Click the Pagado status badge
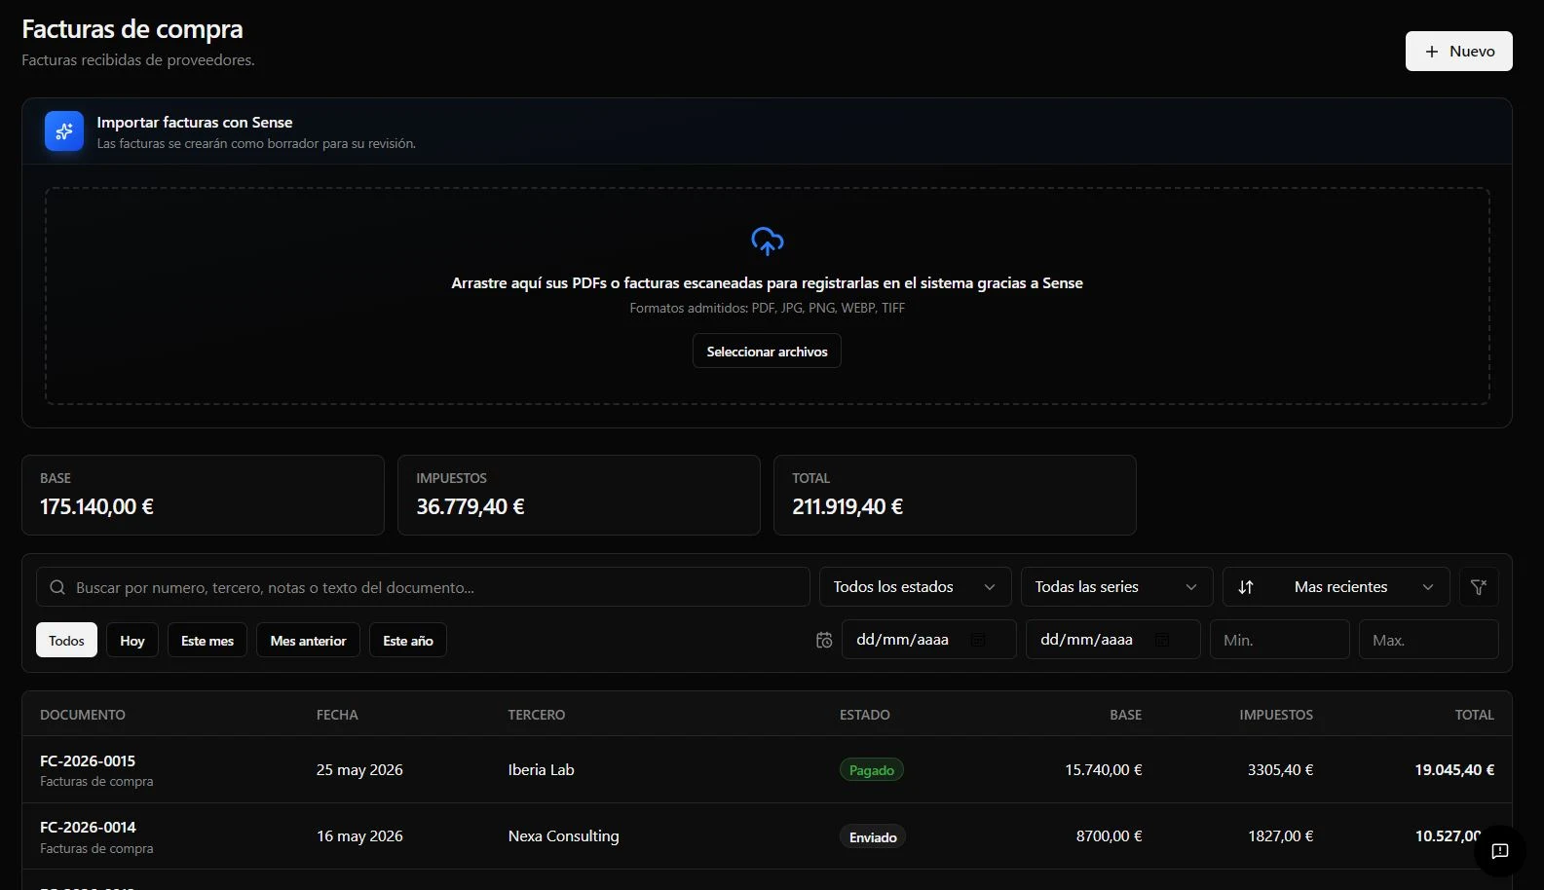Image resolution: width=1544 pixels, height=890 pixels. tap(872, 770)
